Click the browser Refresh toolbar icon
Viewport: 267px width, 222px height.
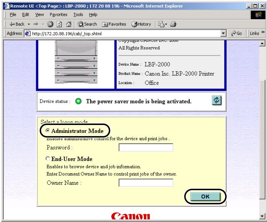(59, 24)
